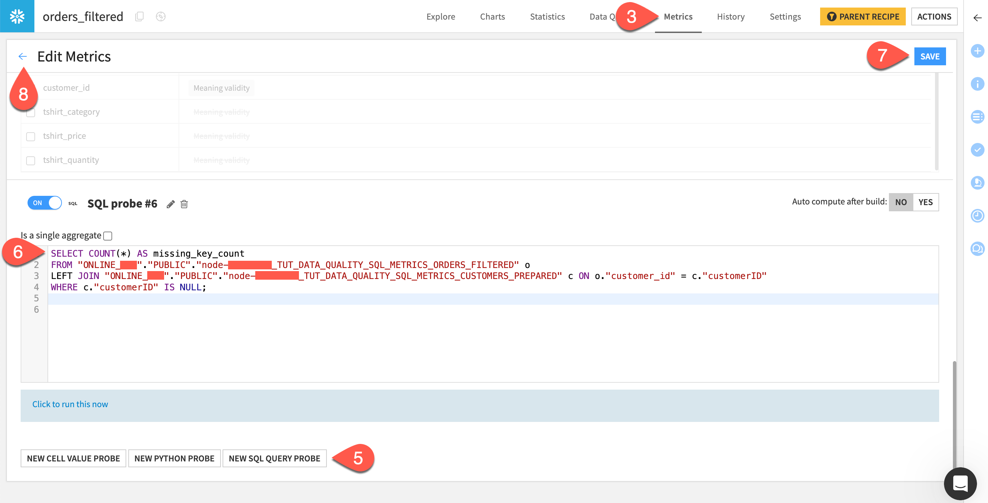
Task: Turn off SQL probe #6
Action: pyautogui.click(x=44, y=203)
